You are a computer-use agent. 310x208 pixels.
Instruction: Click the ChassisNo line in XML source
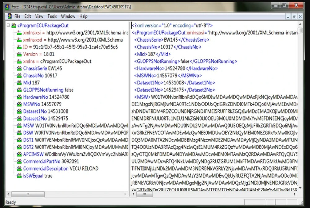point(167,47)
